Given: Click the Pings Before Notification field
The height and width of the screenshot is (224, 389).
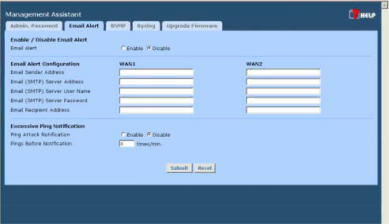Looking at the screenshot, I should point(127,144).
